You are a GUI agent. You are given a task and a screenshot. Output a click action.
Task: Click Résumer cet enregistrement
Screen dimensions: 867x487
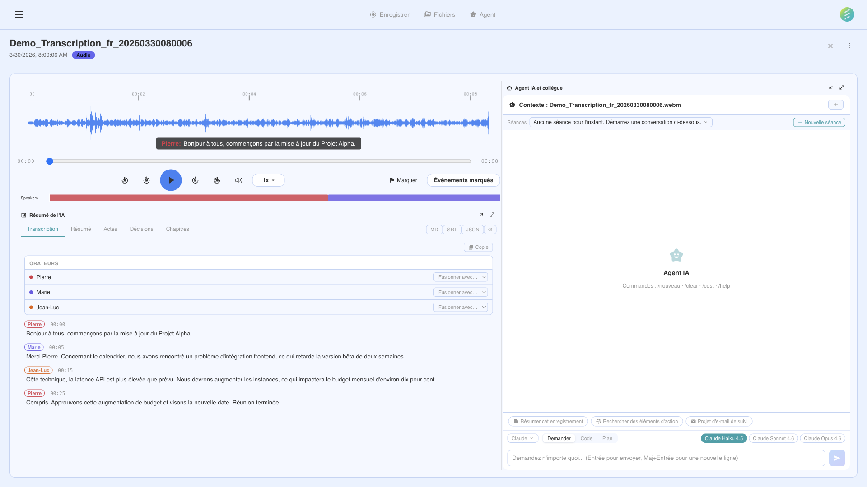(547, 421)
